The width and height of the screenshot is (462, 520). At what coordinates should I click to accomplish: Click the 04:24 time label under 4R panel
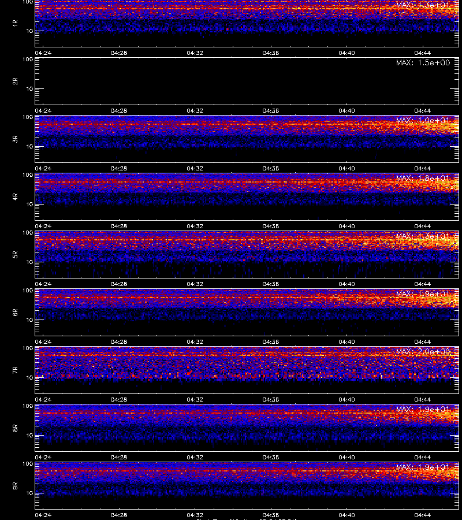pos(43,226)
